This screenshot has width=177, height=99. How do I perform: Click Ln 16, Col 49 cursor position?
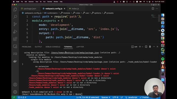88,97
